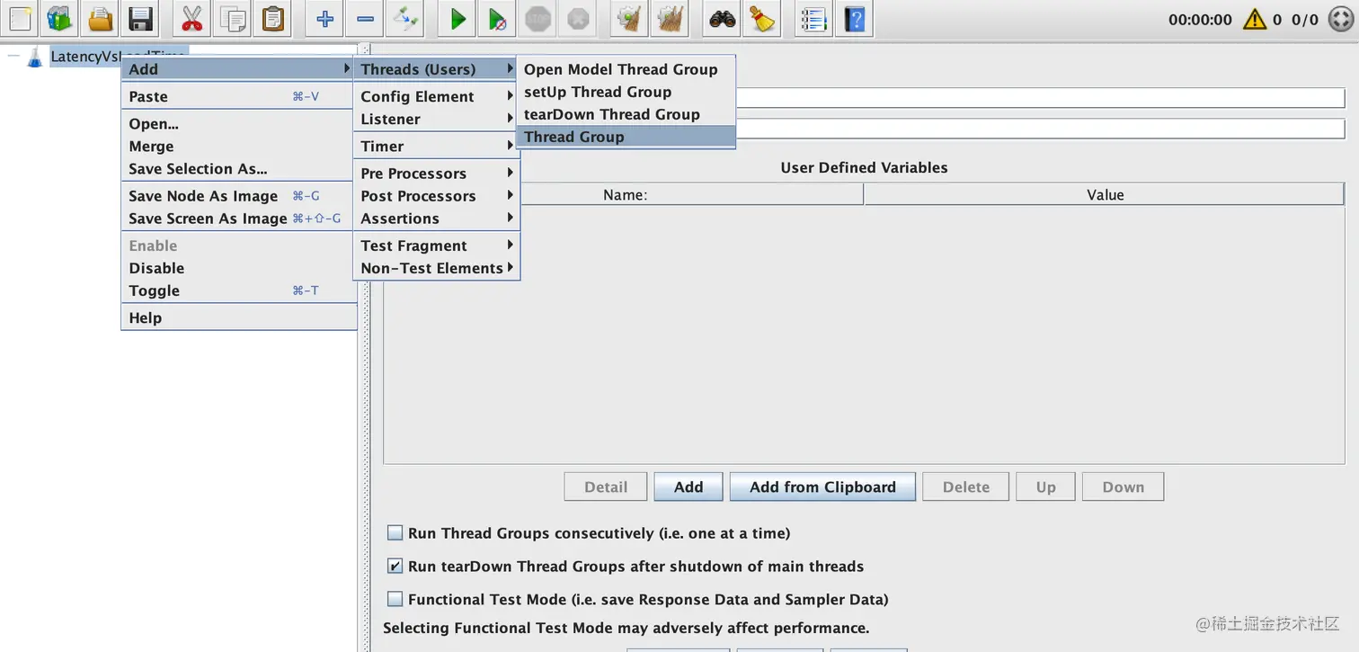Click the Clear All icon with double broom
The width and height of the screenshot is (1359, 652).
[670, 18]
